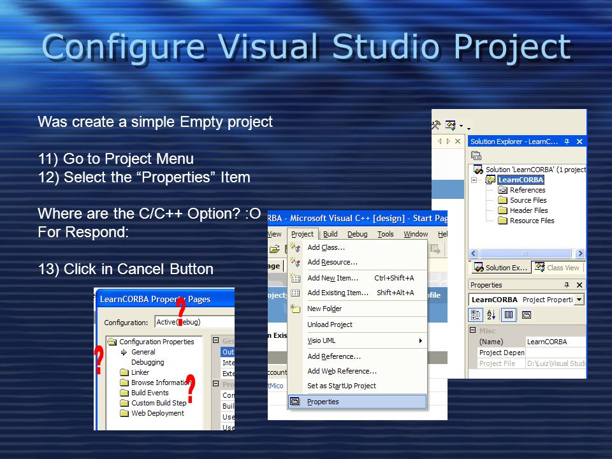Click the Add Resource icon

(295, 262)
